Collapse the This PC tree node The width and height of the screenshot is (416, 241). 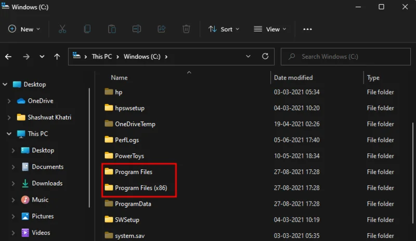click(9, 133)
